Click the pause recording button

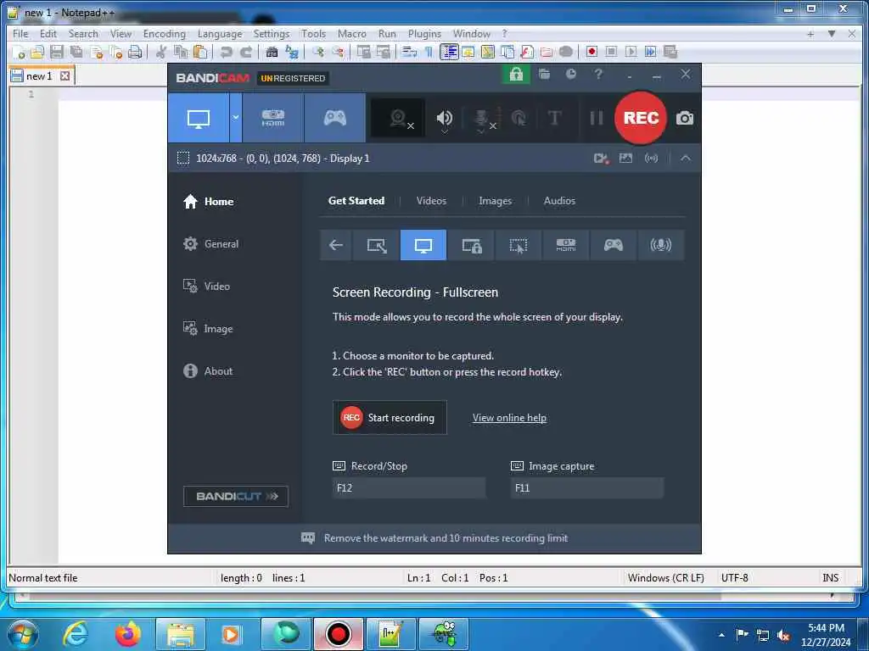[597, 118]
